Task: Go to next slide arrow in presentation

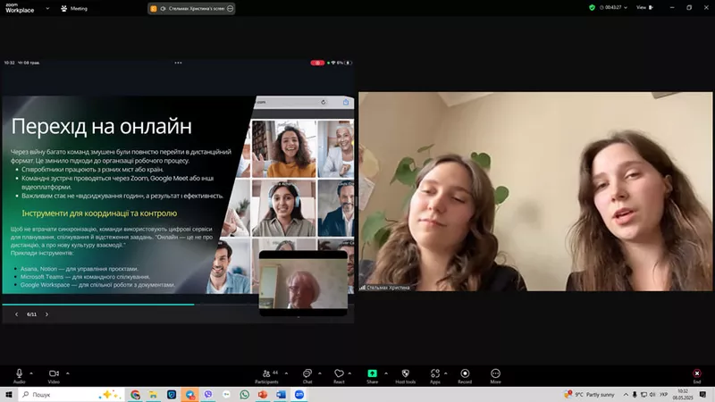Action: [46, 314]
